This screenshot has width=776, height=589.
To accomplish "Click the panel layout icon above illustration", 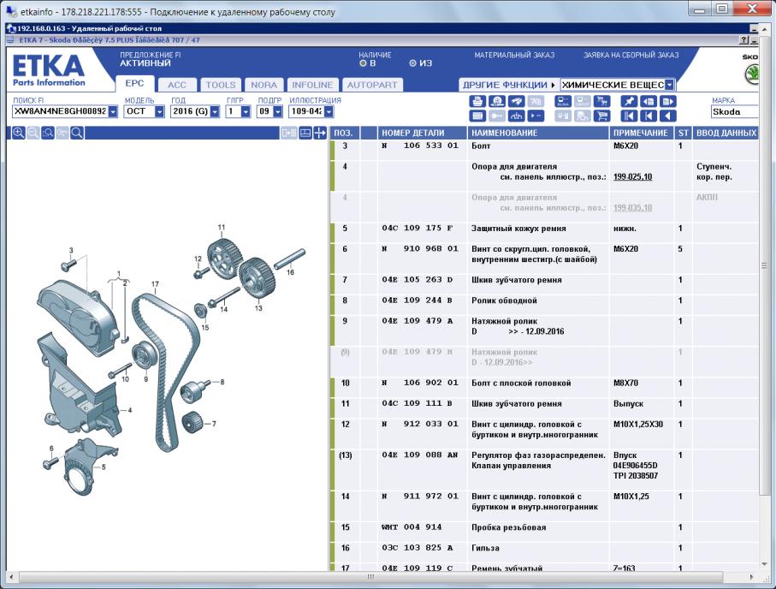I will coord(305,133).
